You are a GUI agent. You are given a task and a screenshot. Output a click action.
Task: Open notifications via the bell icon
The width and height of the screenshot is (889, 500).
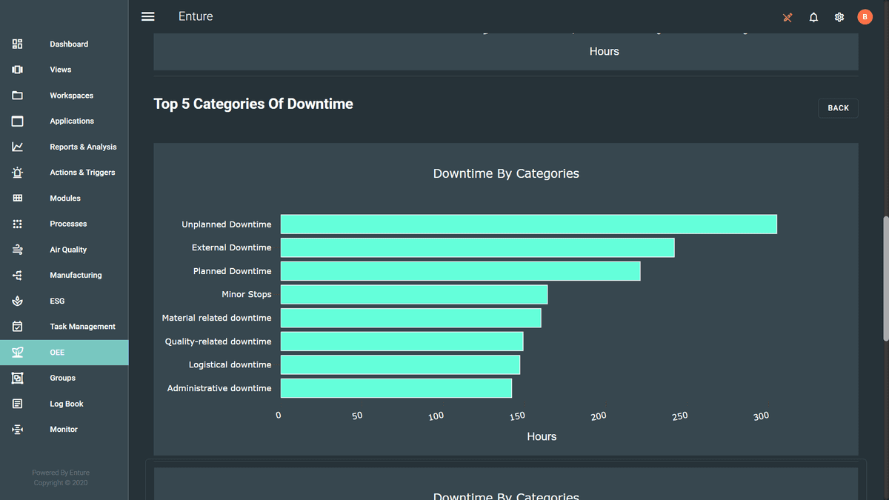click(x=813, y=16)
